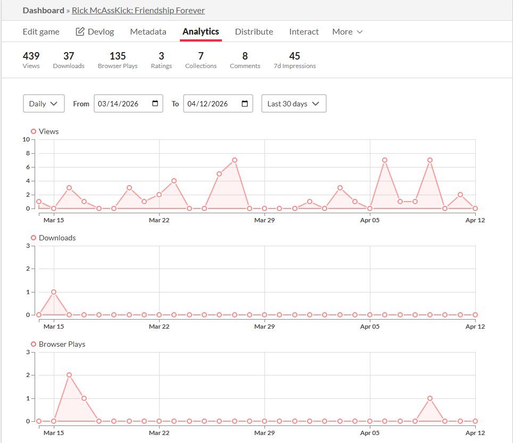
Task: Click the 37 Downloads stat counter
Action: (69, 59)
